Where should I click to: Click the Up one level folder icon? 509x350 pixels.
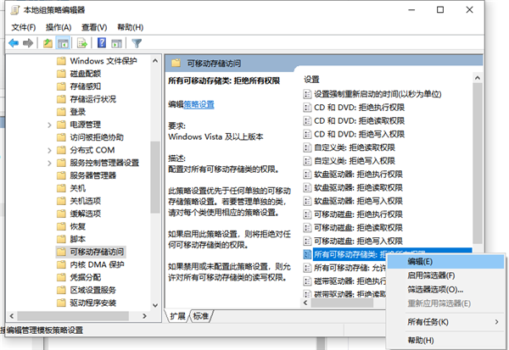pos(48,42)
